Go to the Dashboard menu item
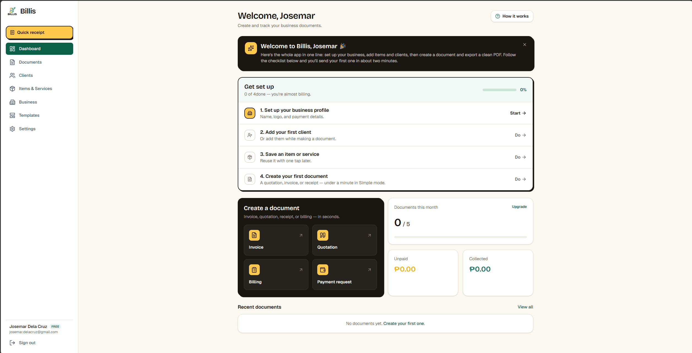 tap(39, 49)
